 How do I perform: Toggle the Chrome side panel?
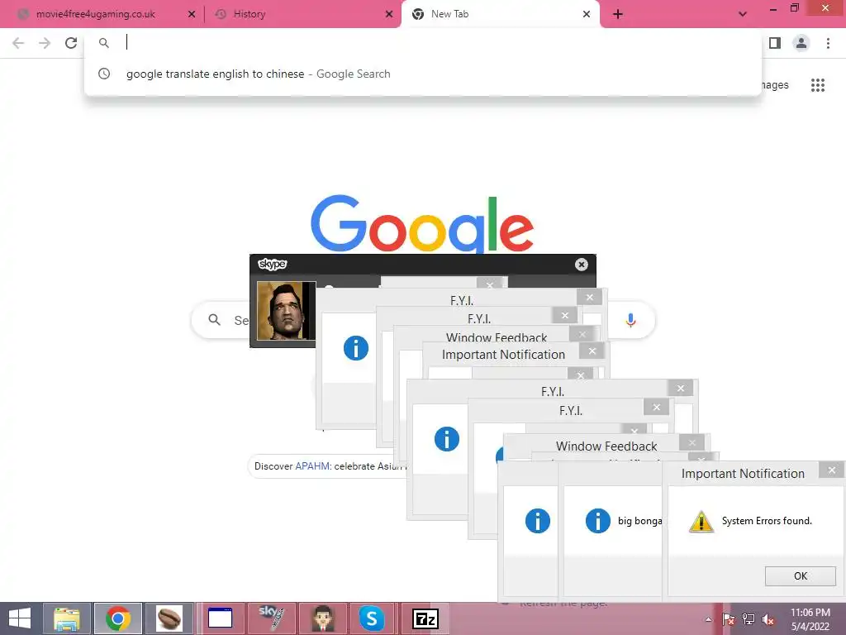[x=775, y=43]
